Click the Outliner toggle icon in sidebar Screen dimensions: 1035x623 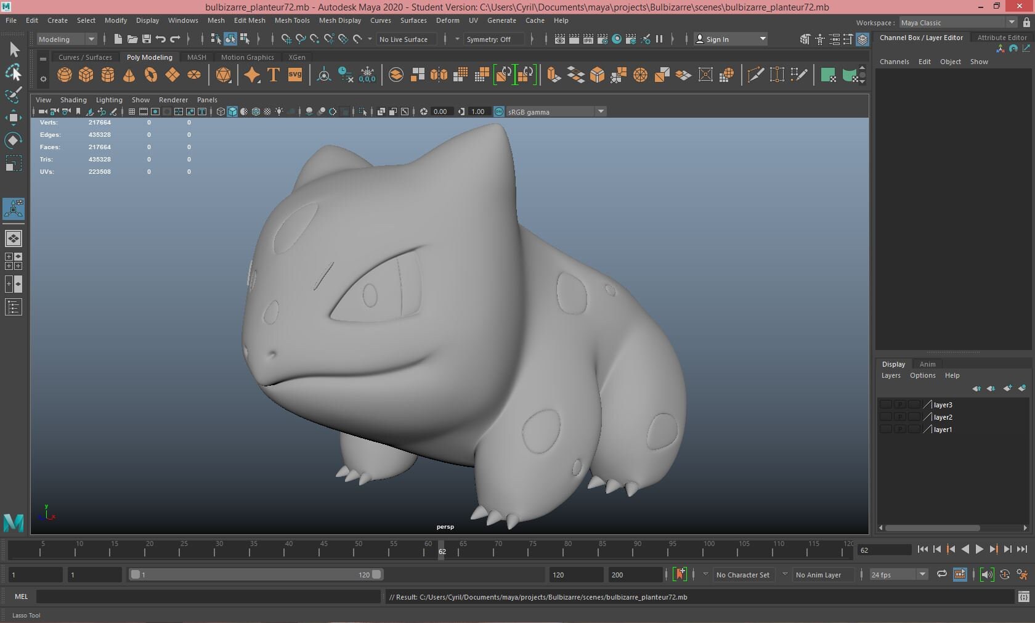14,307
